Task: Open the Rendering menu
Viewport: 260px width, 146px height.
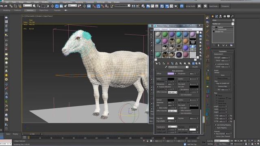Action: click(79, 2)
